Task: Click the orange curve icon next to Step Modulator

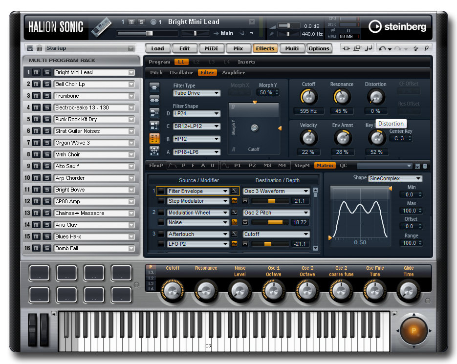Action: pos(234,201)
